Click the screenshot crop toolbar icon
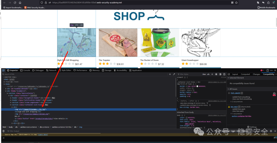Screen dimensions: 277x143 coord(258,3)
